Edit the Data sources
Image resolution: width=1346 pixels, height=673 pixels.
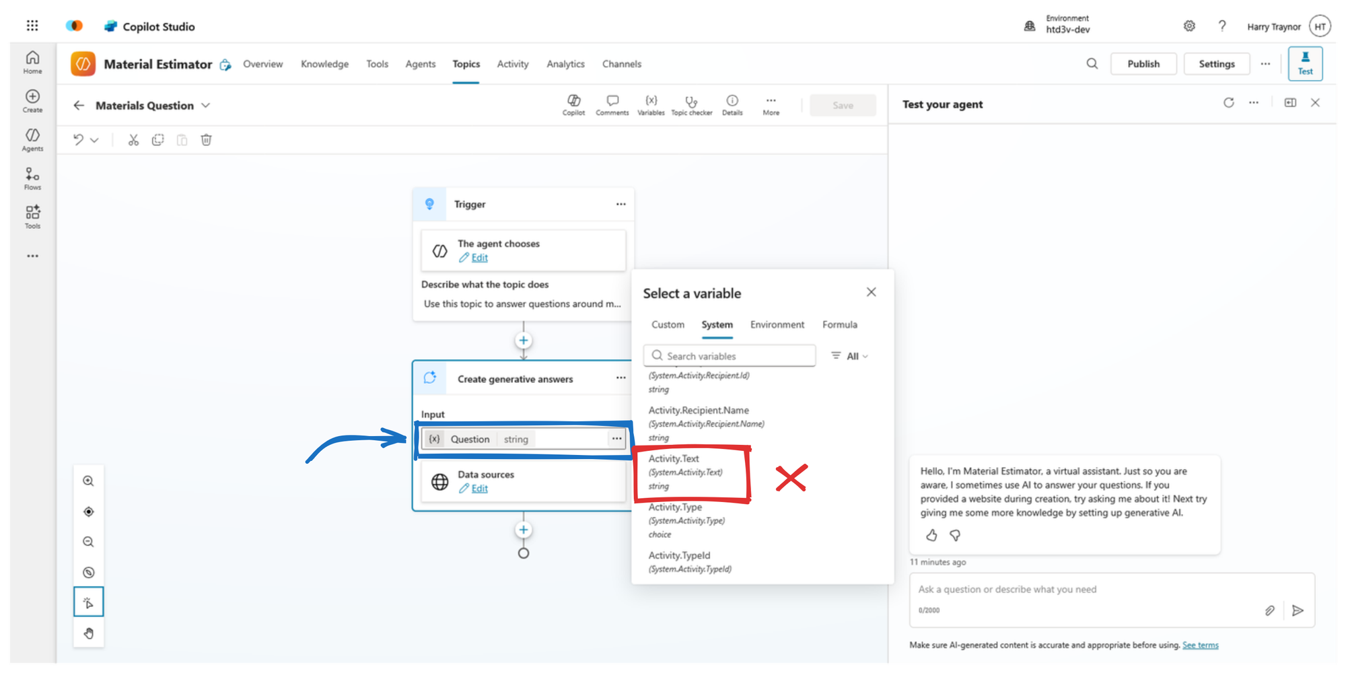tap(479, 489)
